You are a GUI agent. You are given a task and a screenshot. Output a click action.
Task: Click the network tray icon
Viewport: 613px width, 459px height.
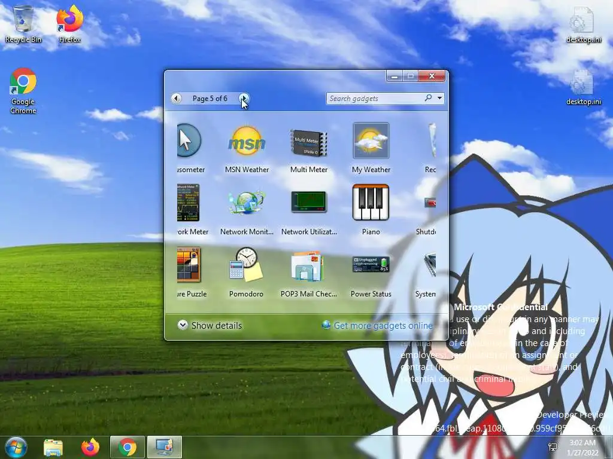point(553,447)
